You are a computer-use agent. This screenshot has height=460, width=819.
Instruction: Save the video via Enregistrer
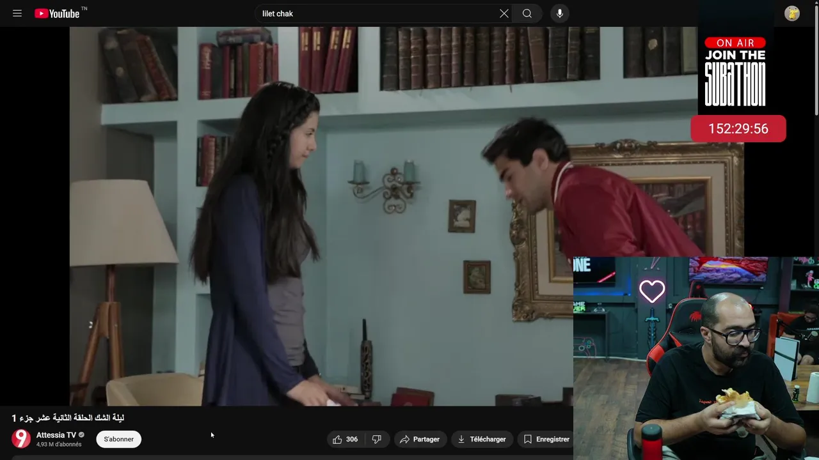tap(546, 439)
